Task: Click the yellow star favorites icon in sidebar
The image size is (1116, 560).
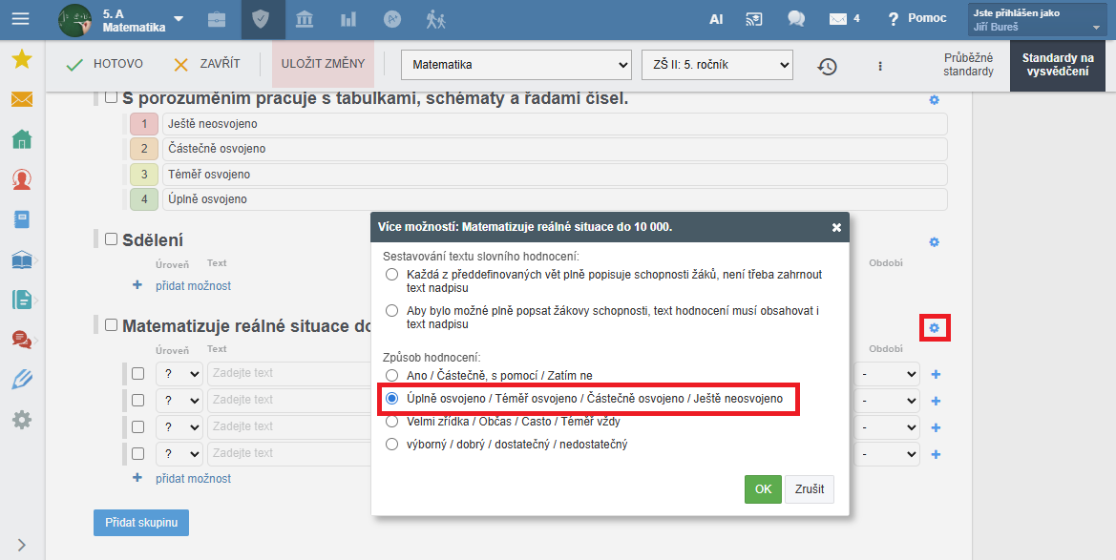Action: point(21,60)
